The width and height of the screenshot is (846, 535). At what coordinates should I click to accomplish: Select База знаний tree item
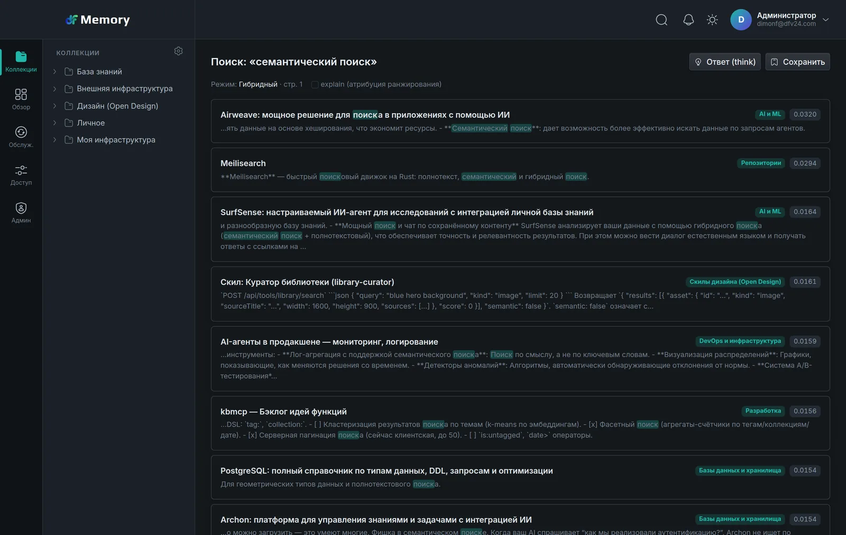point(99,71)
